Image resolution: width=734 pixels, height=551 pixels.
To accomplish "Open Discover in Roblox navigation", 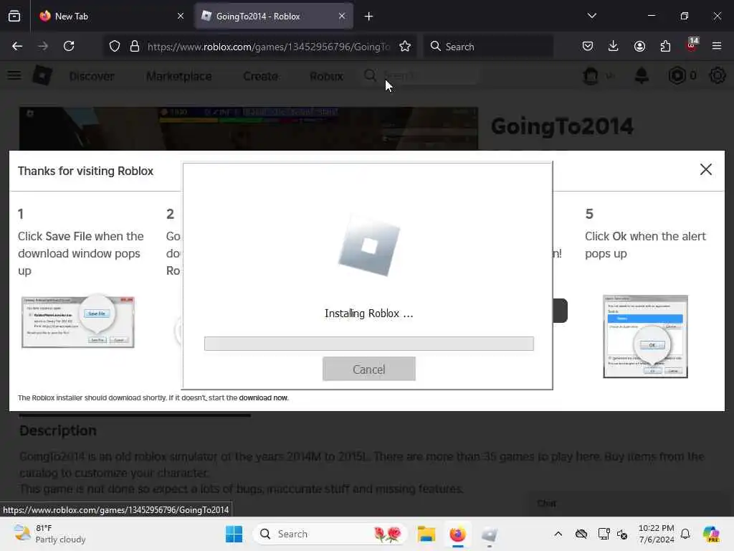I will click(92, 76).
